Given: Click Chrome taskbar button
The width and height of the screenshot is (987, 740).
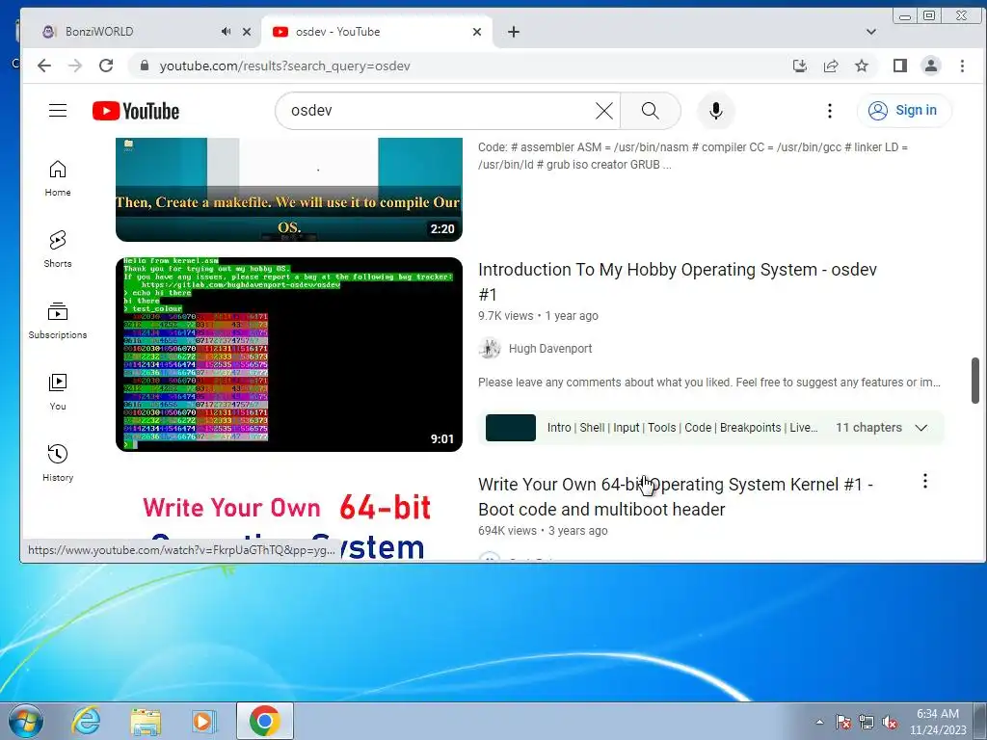Looking at the screenshot, I should click(265, 721).
